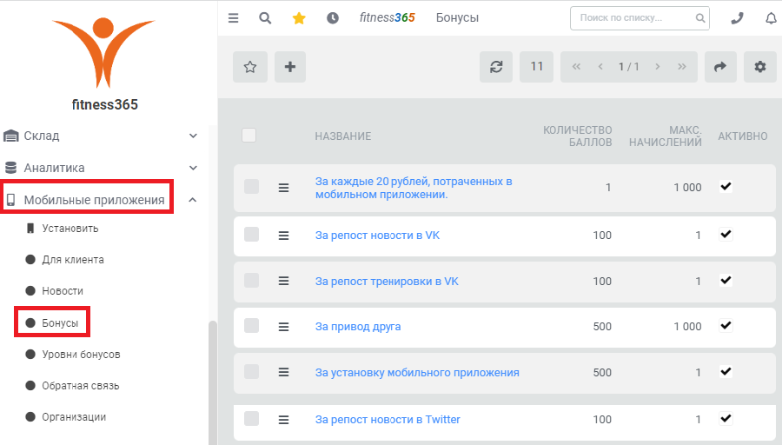782x445 pixels.
Task: Click the plus button to add bonus
Action: click(290, 66)
